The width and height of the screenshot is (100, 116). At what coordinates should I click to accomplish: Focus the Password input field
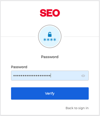tap(50, 76)
